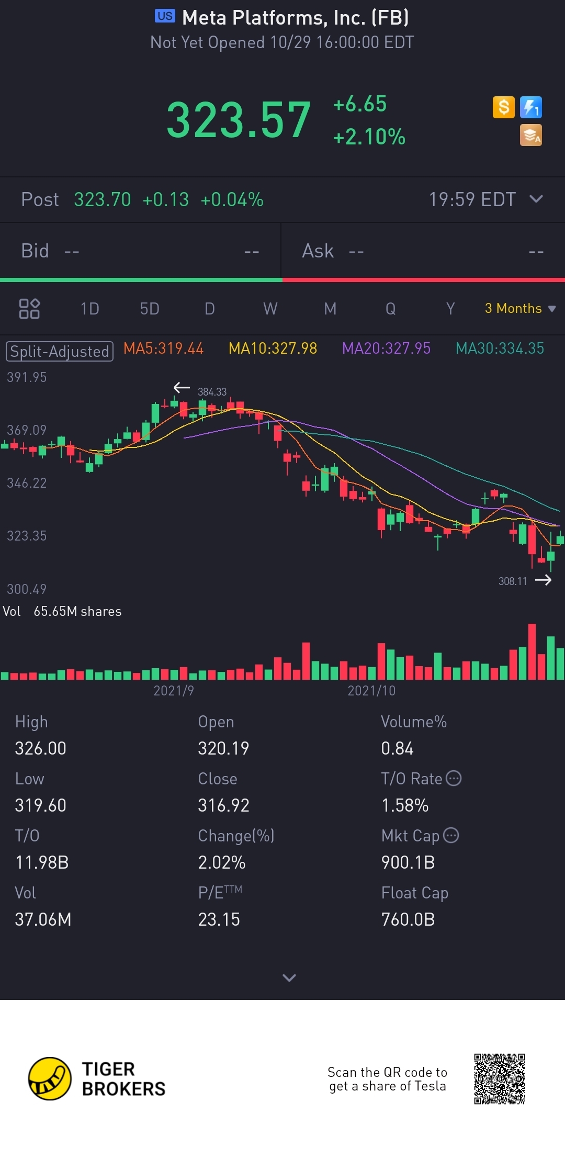Tap the P/E TTM value 23.15

click(219, 919)
